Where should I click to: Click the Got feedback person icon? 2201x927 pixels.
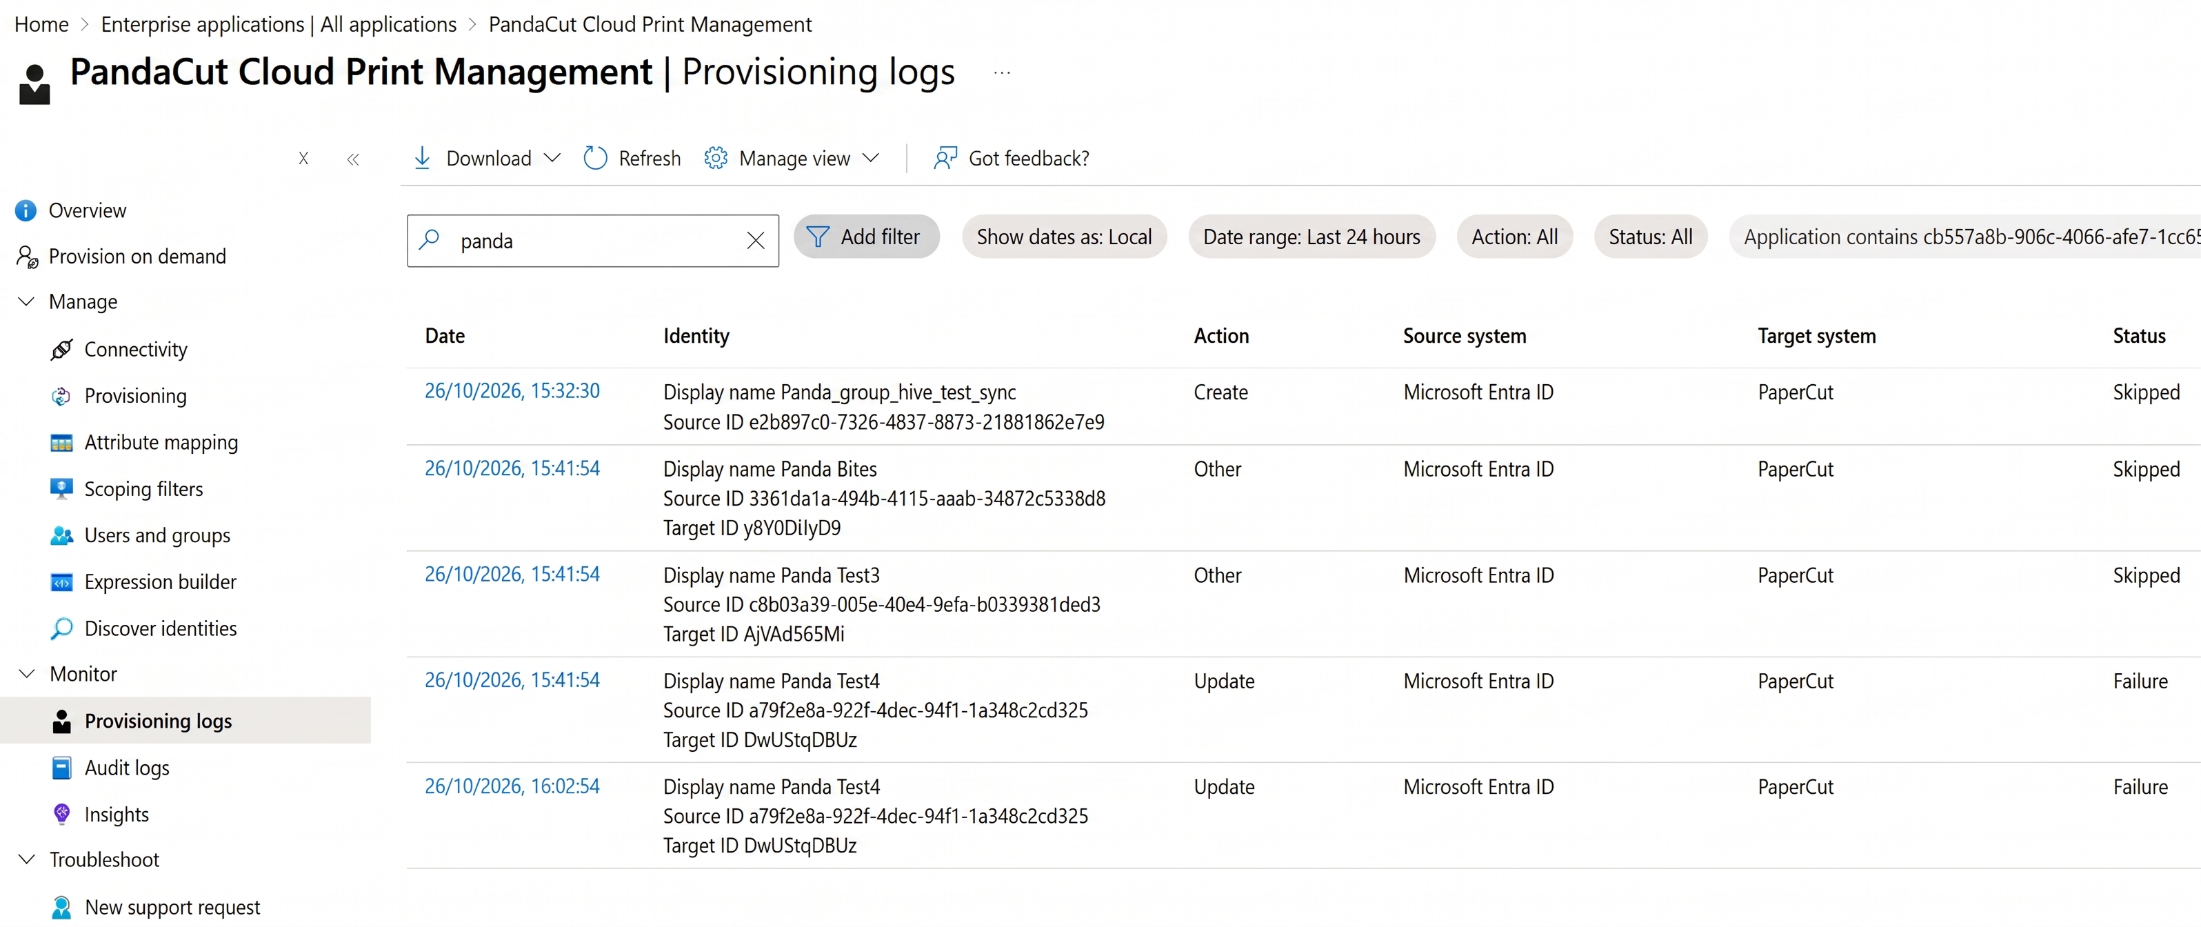945,158
